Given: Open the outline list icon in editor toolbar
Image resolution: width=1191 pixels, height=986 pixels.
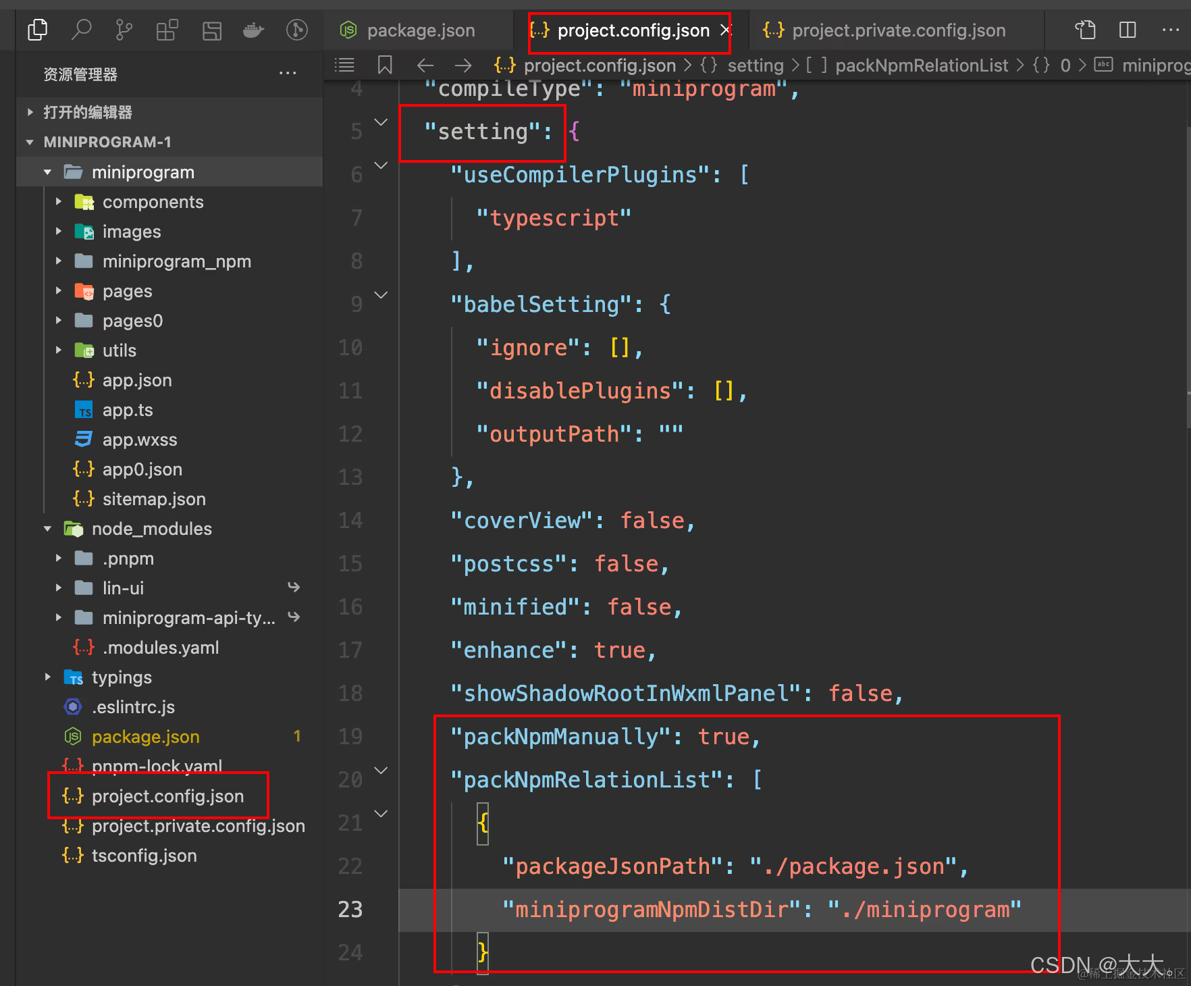Looking at the screenshot, I should click(344, 65).
